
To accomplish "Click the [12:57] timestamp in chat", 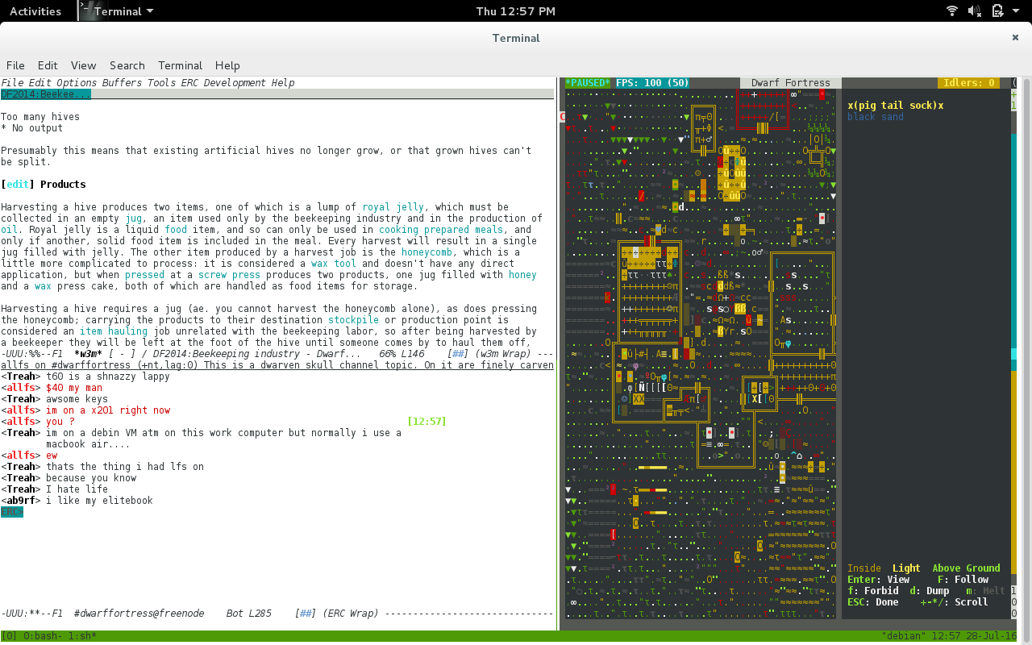I will 427,422.
